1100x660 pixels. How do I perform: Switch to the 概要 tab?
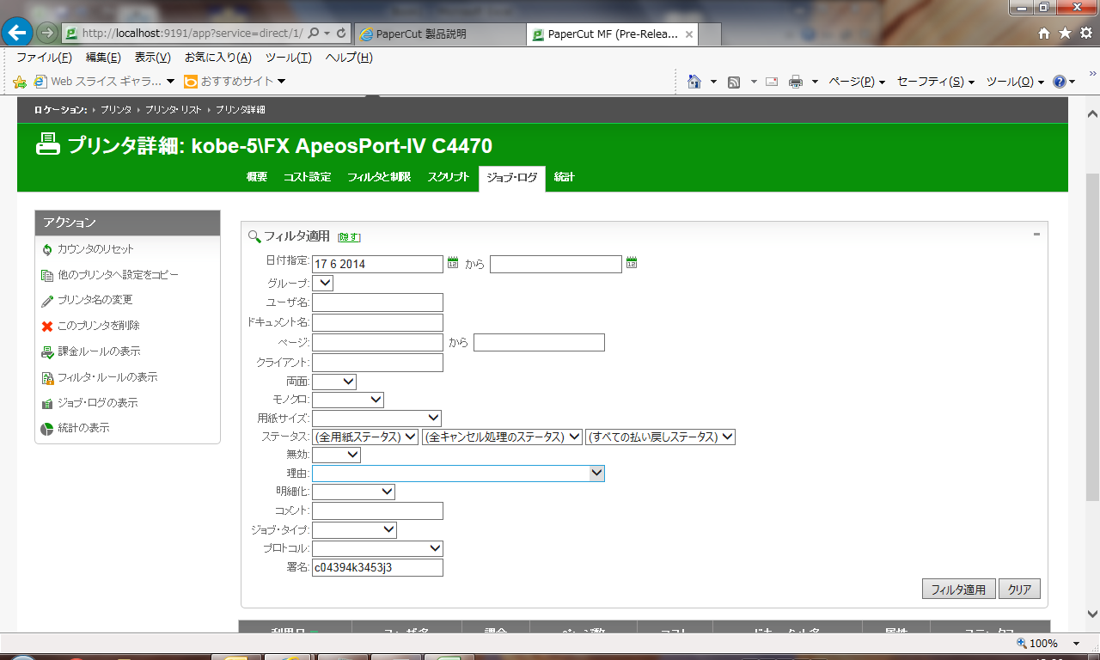(257, 177)
